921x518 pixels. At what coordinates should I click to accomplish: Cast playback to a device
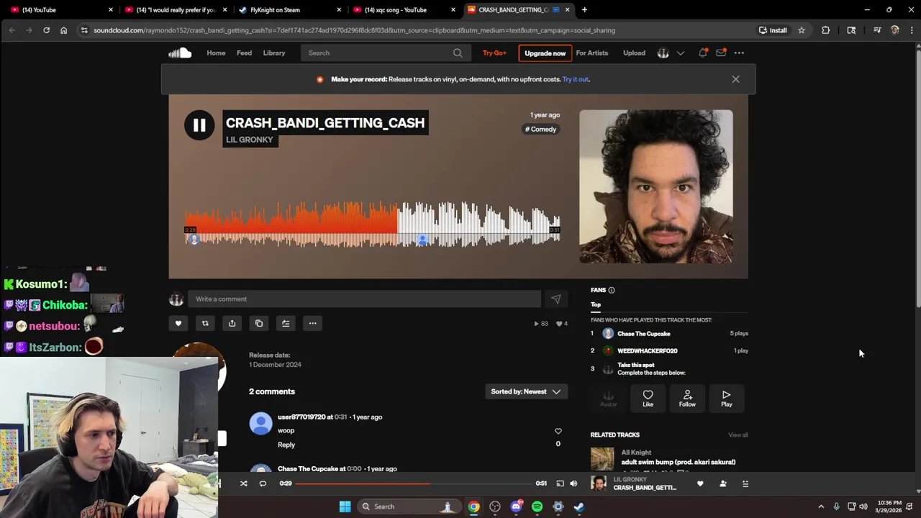point(560,483)
